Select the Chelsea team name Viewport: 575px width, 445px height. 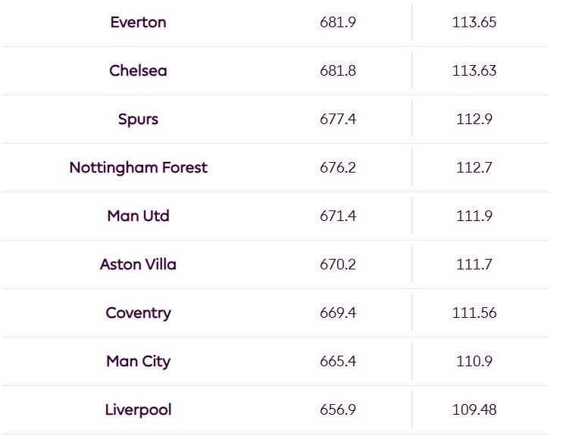point(138,70)
